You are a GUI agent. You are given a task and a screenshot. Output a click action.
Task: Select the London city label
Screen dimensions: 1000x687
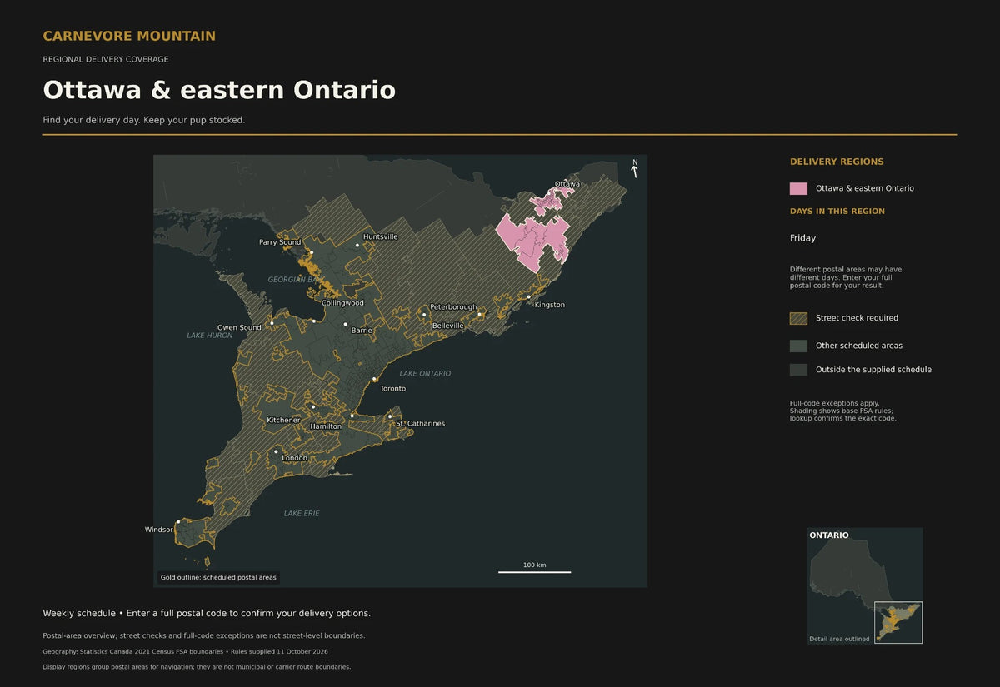(x=295, y=458)
